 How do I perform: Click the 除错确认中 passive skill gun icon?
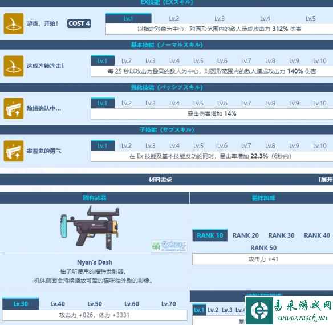14,108
